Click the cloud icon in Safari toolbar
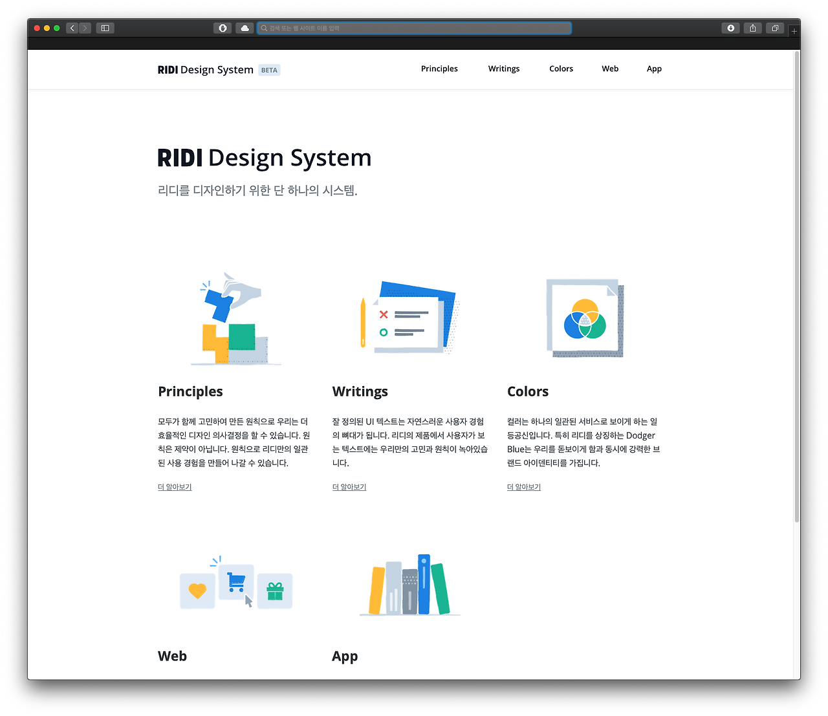This screenshot has width=828, height=716. [x=245, y=28]
